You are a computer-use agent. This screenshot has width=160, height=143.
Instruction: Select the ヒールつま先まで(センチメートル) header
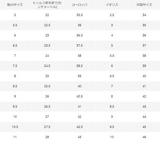(x=47, y=5)
